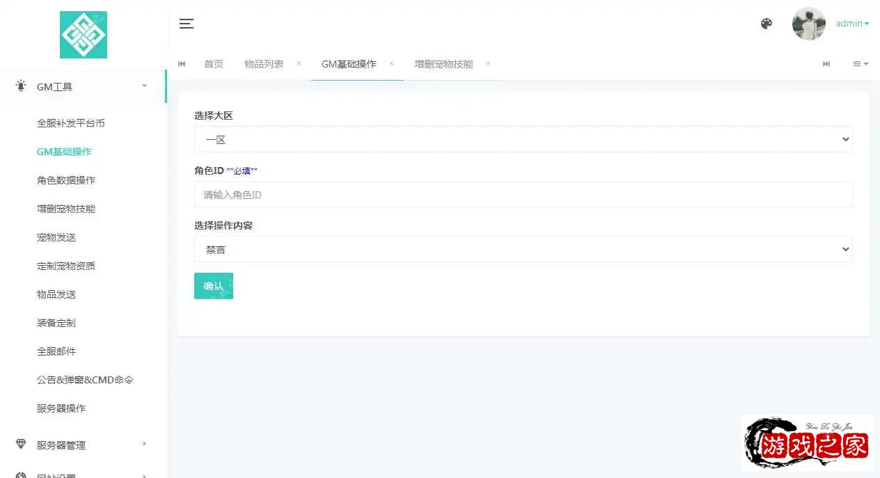
Task: Collapse the GM工具 sidebar section
Action: 143,86
